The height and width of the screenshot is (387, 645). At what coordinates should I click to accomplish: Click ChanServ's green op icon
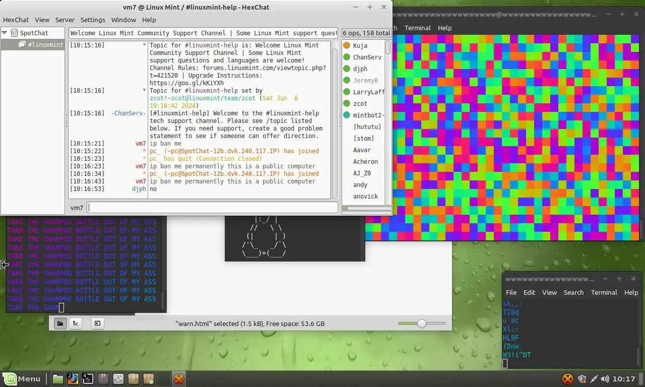click(347, 57)
